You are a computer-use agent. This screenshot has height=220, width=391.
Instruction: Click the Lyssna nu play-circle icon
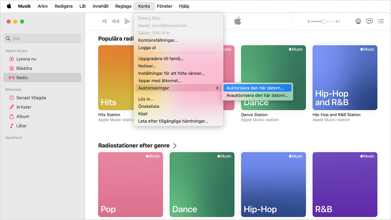(x=11, y=59)
